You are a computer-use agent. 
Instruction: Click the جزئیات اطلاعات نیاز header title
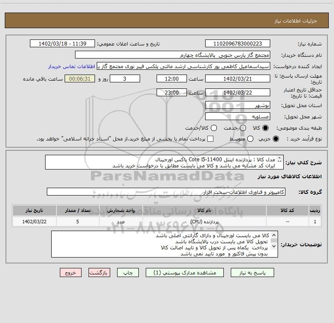[x=296, y=21]
